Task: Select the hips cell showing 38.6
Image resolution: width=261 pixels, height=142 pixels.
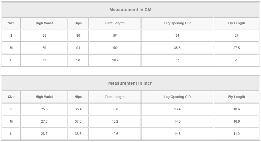Action: pyautogui.click(x=78, y=134)
